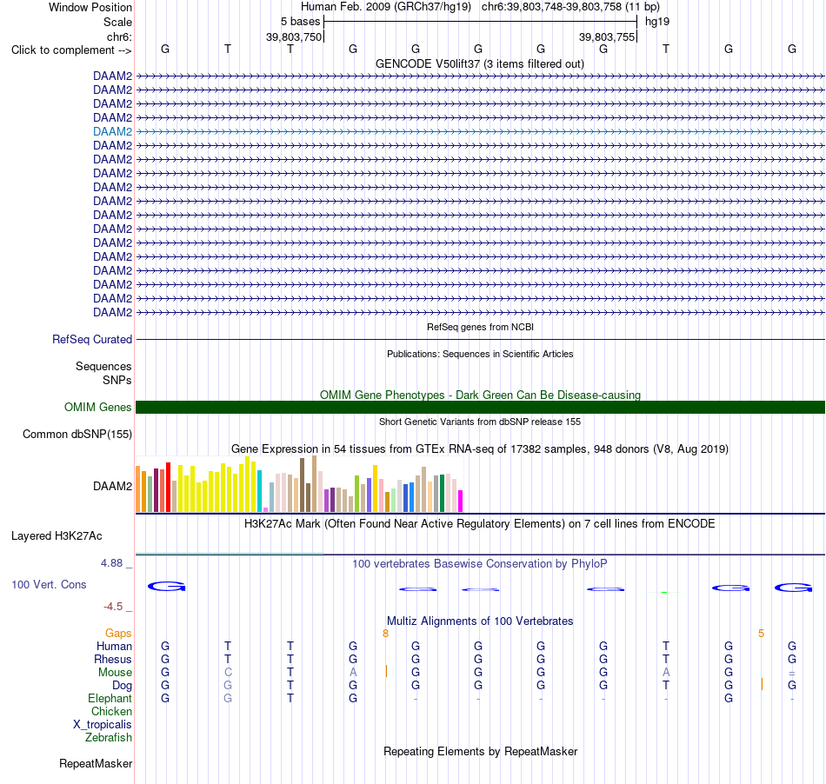The width and height of the screenshot is (826, 784).
Task: Open the GENCODE V50lift37 track title
Action: [x=480, y=63]
